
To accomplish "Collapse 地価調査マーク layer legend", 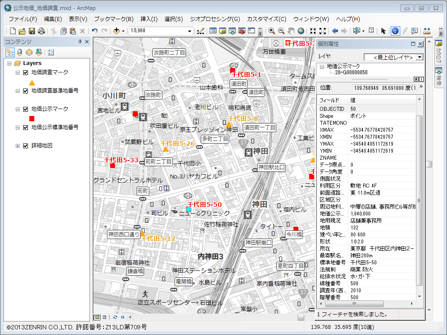I will click(17, 73).
